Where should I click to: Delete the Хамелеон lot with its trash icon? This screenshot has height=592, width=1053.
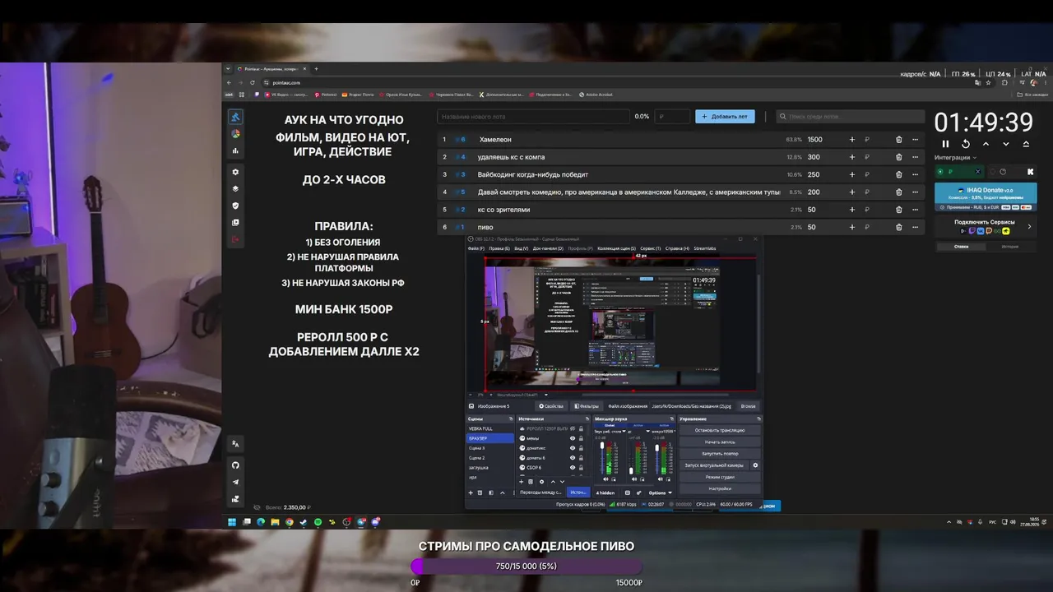click(898, 140)
